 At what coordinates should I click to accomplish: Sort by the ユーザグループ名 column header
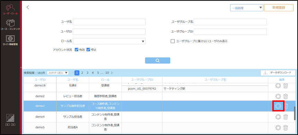point(215,80)
